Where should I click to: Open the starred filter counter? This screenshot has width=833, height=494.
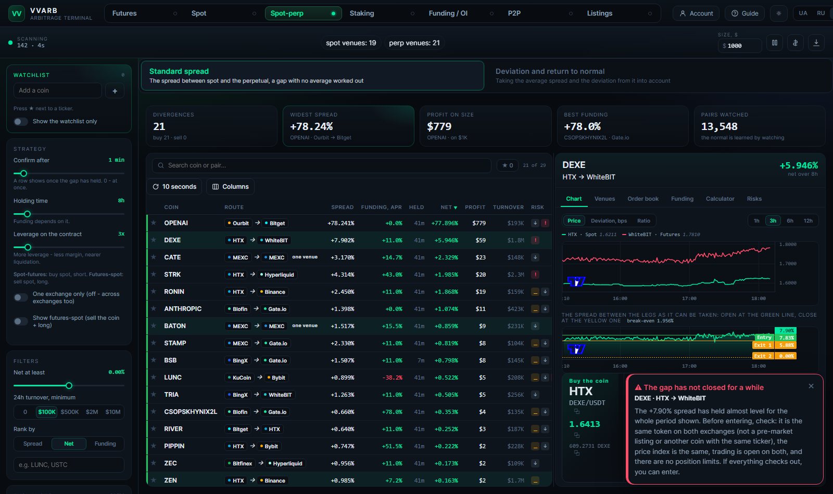pyautogui.click(x=508, y=165)
